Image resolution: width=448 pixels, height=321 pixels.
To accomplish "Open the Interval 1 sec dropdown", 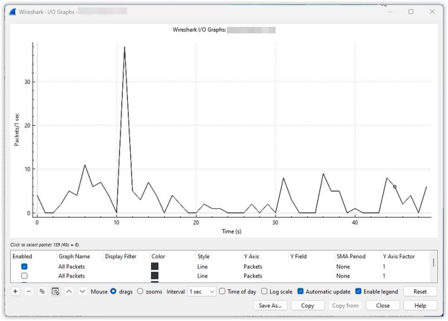I will [202, 291].
